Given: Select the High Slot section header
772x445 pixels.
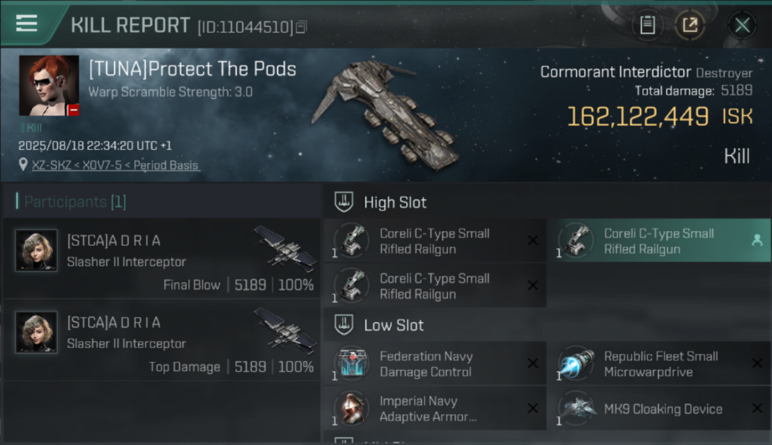Looking at the screenshot, I should coord(380,202).
